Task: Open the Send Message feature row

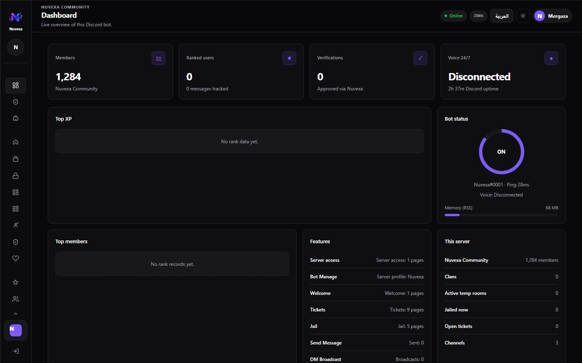Action: click(367, 343)
